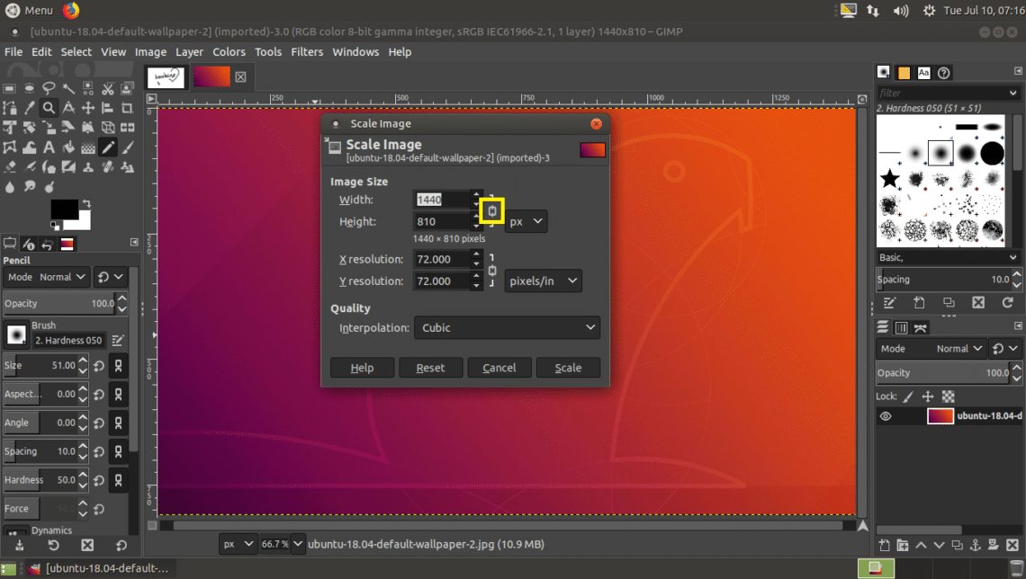This screenshot has width=1026, height=579.
Task: Select the Move tool
Action: 88,108
